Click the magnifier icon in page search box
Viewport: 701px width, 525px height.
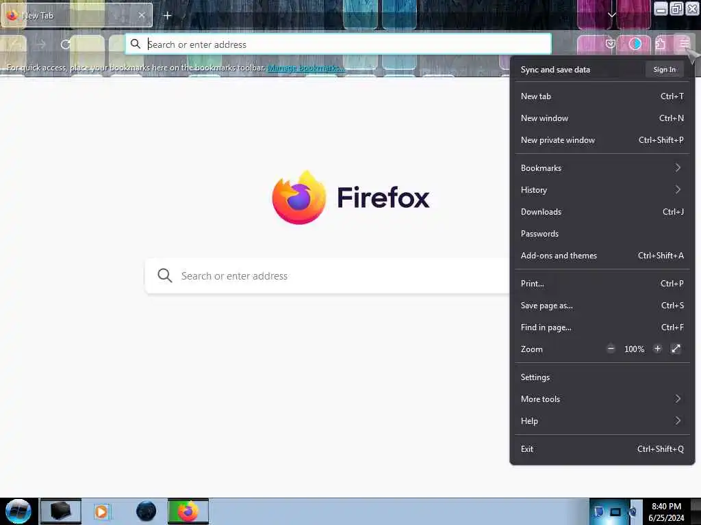click(x=164, y=275)
